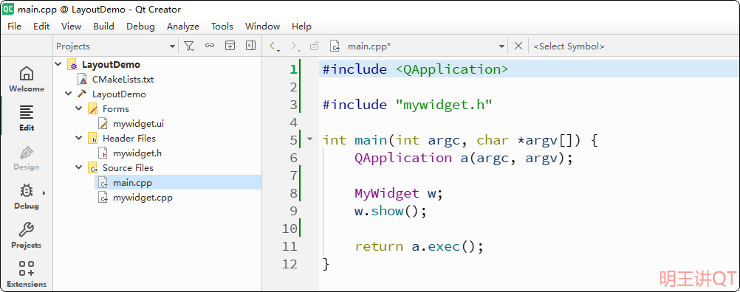
Task: Select mywidget.cpp in project tree
Action: pyautogui.click(x=143, y=198)
